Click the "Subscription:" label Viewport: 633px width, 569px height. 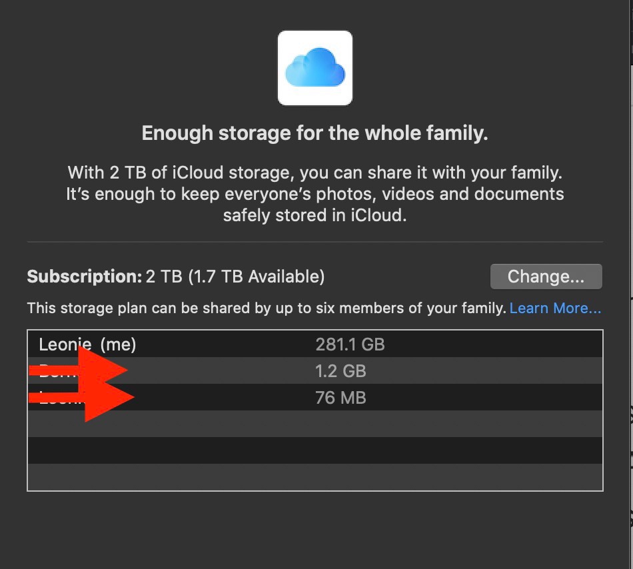(84, 277)
